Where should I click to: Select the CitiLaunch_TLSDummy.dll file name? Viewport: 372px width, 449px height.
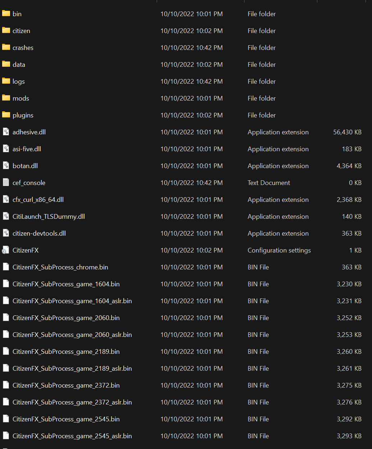(x=49, y=217)
